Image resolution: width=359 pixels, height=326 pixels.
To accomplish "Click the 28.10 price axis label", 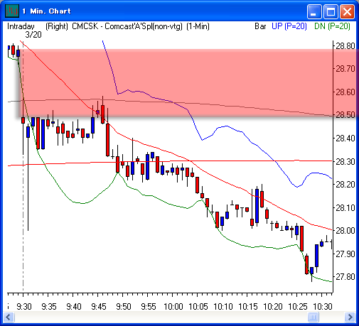I will pos(345,208).
